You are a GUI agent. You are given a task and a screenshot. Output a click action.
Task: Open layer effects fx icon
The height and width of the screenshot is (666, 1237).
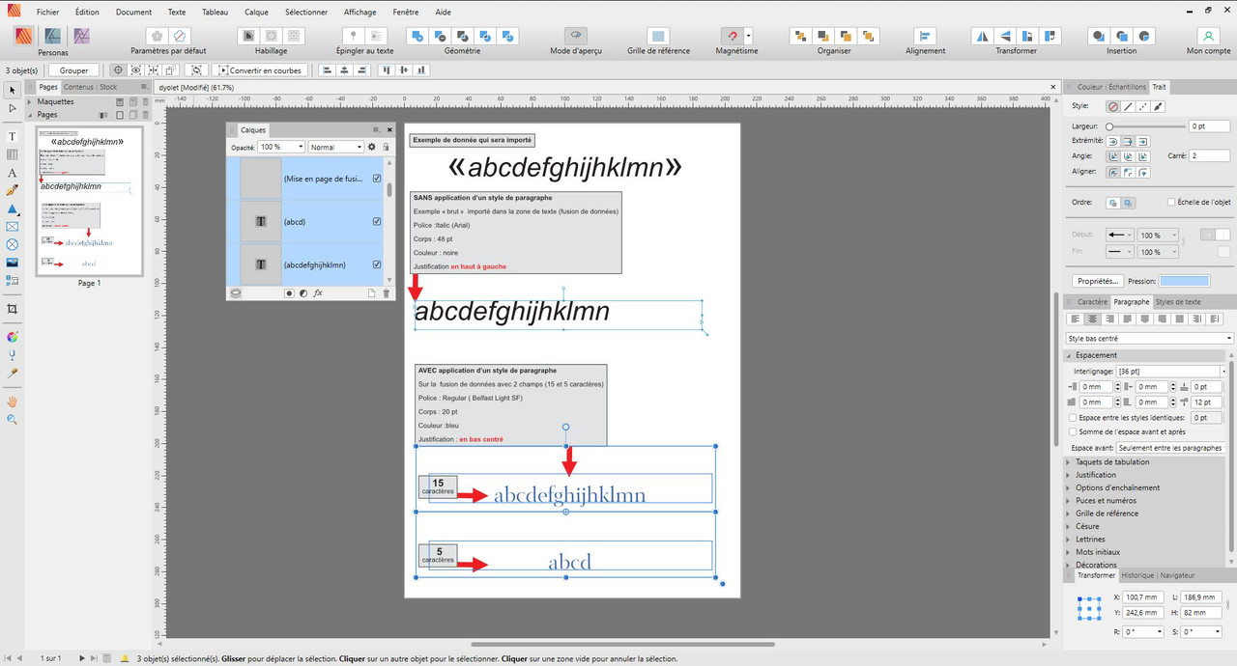(x=318, y=293)
